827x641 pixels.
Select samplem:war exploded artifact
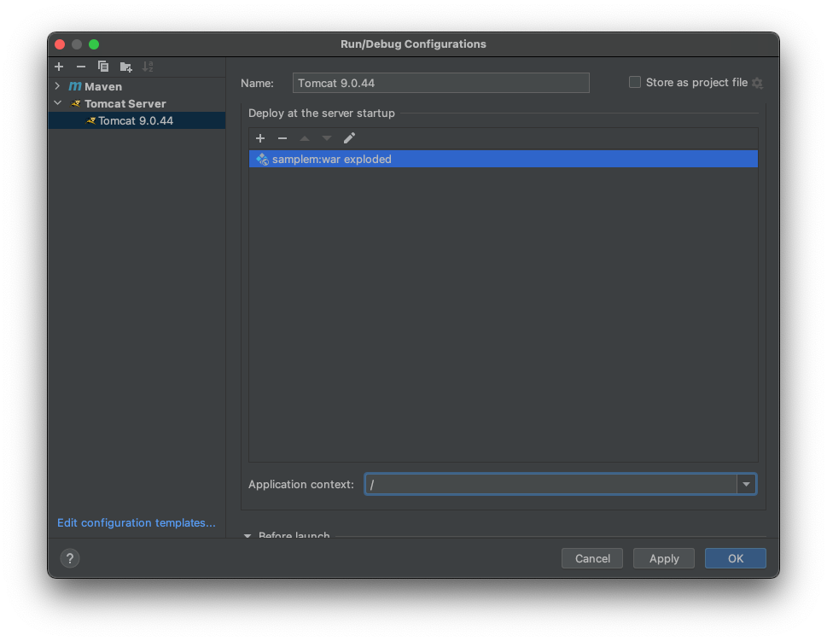(504, 159)
